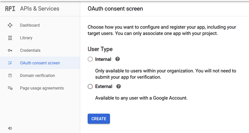
Task: Click the Library sidebar icon
Action: (10, 38)
